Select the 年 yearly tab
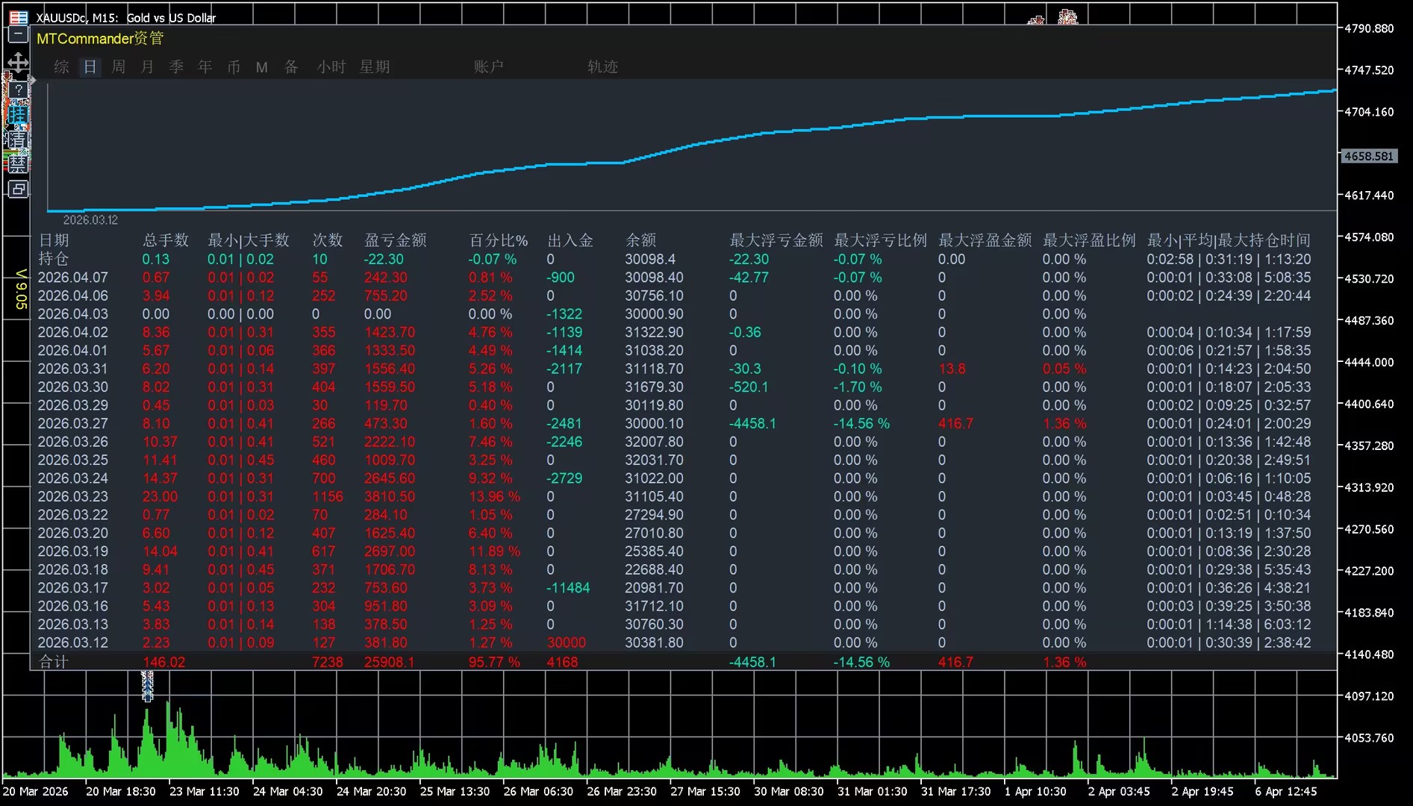The height and width of the screenshot is (806, 1413). click(205, 67)
